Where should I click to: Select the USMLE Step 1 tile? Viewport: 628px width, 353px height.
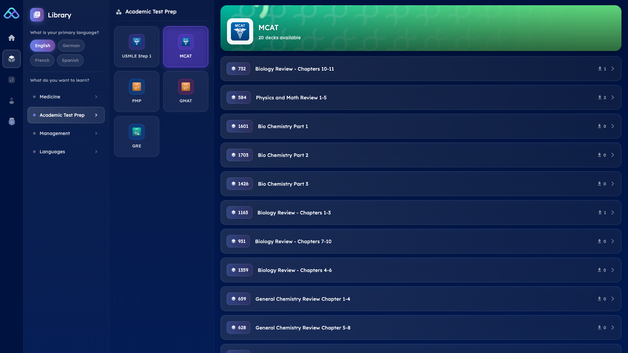pos(136,47)
